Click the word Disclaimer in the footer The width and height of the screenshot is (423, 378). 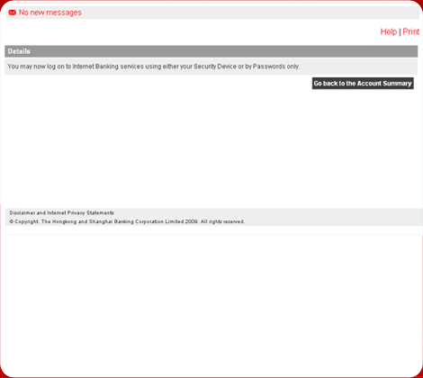[x=22, y=212]
